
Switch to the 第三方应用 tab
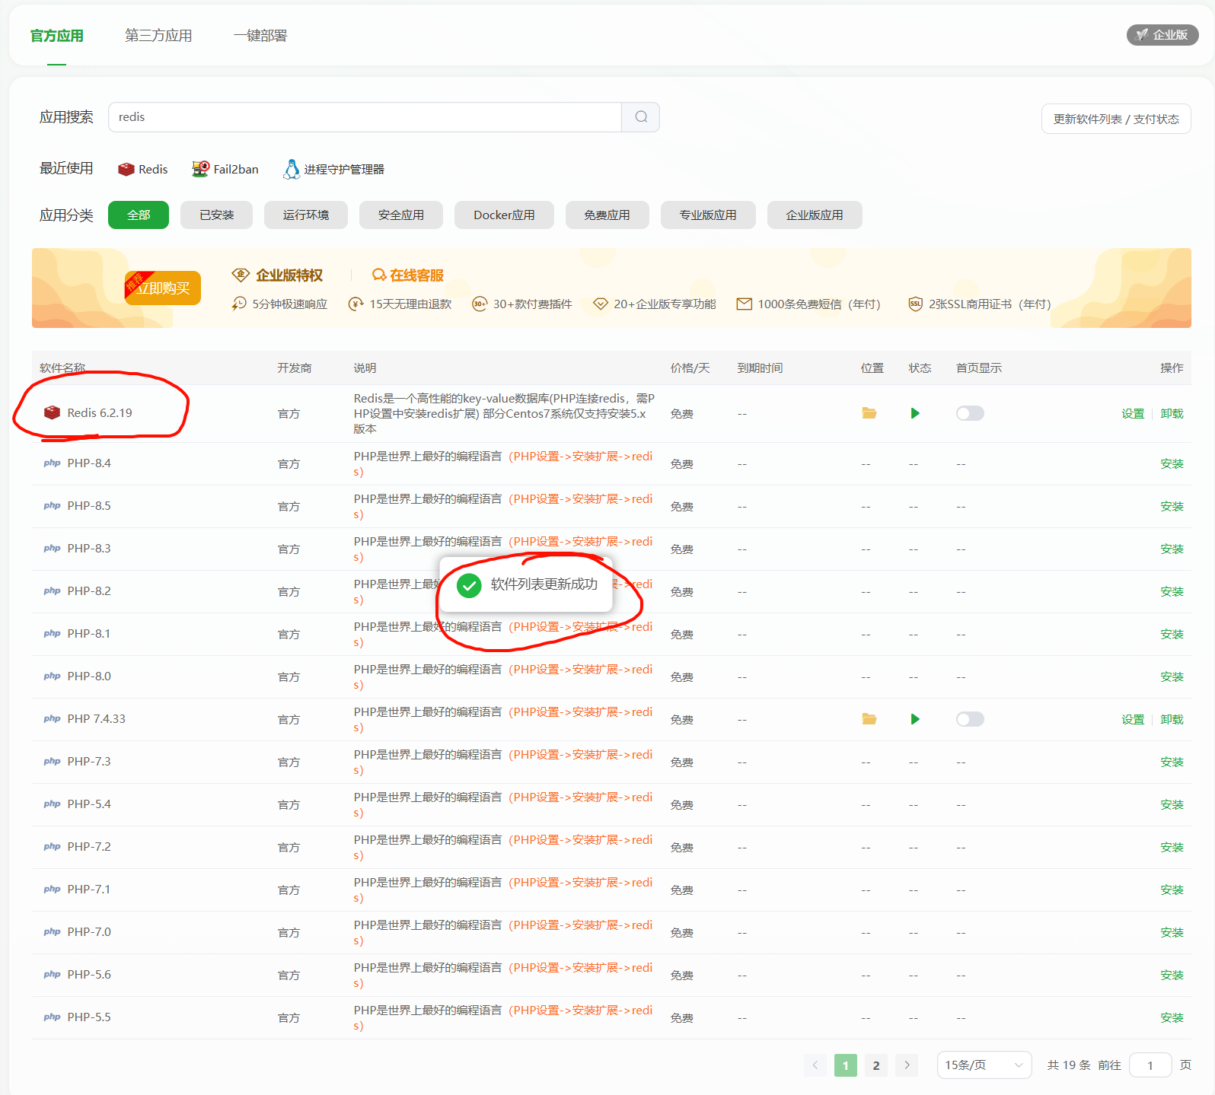[x=158, y=36]
